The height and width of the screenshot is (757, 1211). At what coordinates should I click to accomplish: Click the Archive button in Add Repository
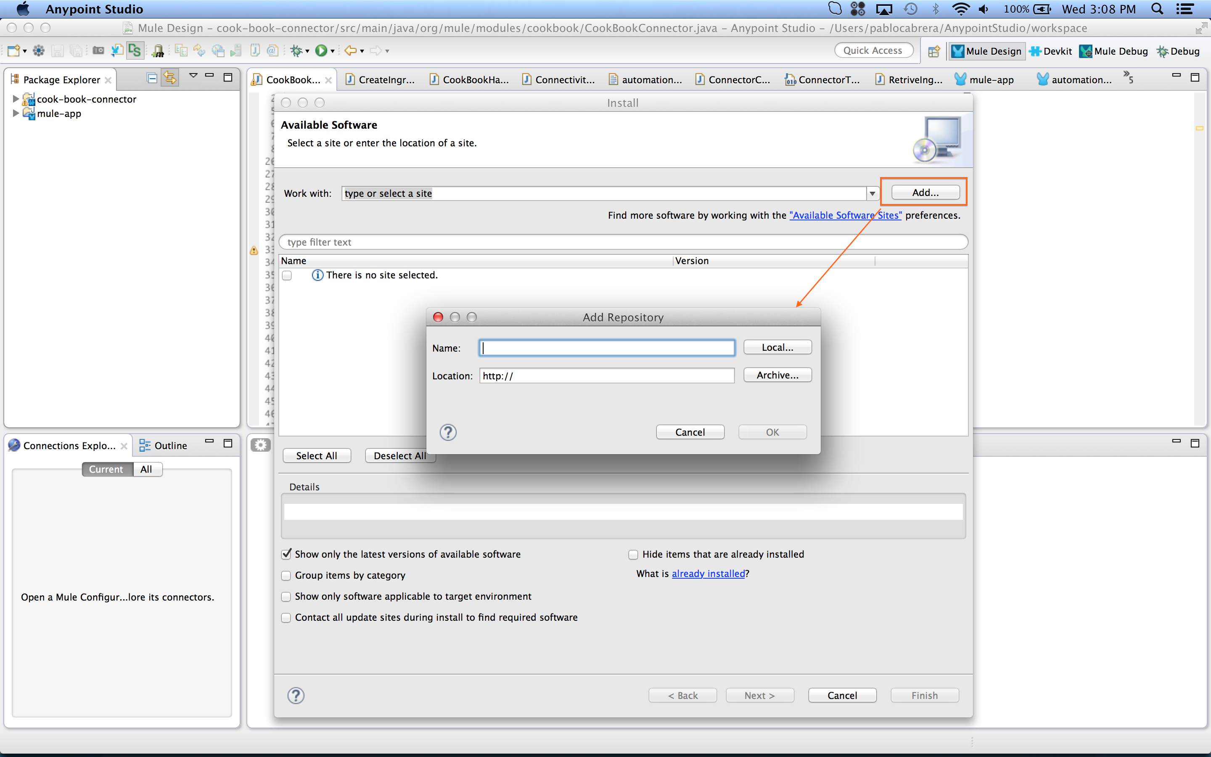(x=777, y=374)
